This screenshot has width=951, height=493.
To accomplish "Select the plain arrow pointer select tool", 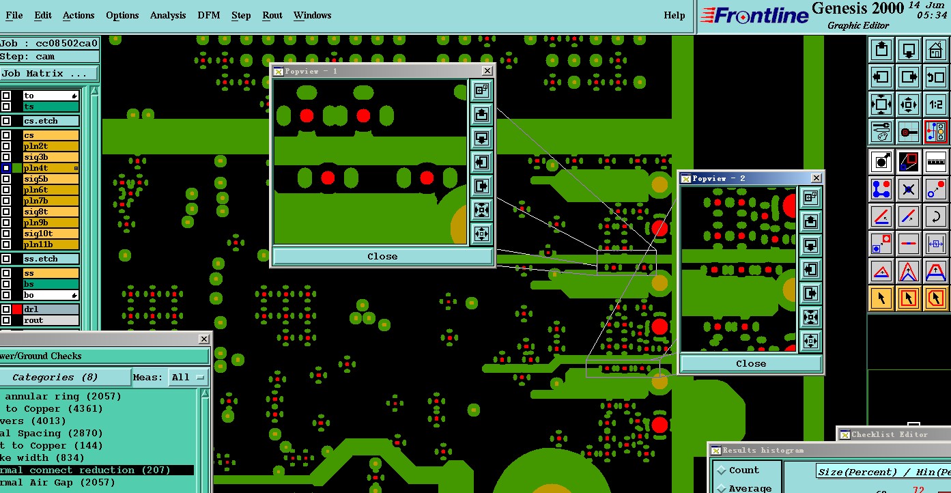I will point(881,298).
